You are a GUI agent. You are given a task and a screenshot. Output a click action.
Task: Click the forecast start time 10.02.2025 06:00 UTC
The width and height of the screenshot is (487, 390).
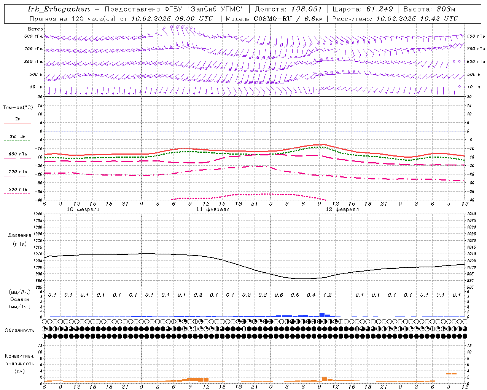(x=172, y=19)
